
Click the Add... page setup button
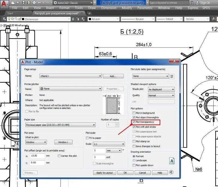tap(113, 76)
